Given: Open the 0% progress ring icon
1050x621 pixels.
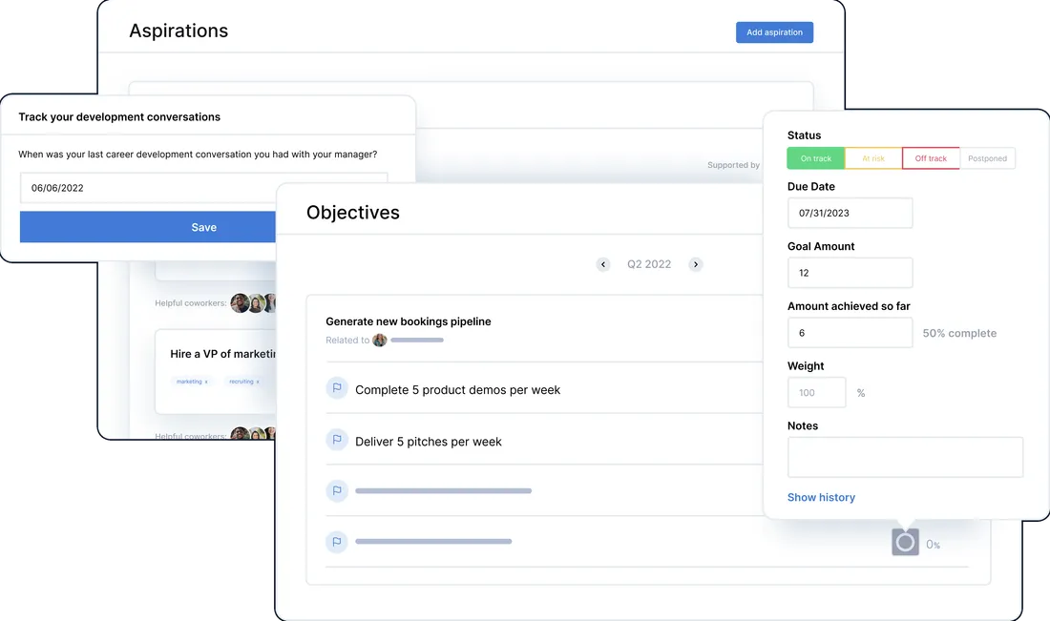Looking at the screenshot, I should (x=905, y=542).
